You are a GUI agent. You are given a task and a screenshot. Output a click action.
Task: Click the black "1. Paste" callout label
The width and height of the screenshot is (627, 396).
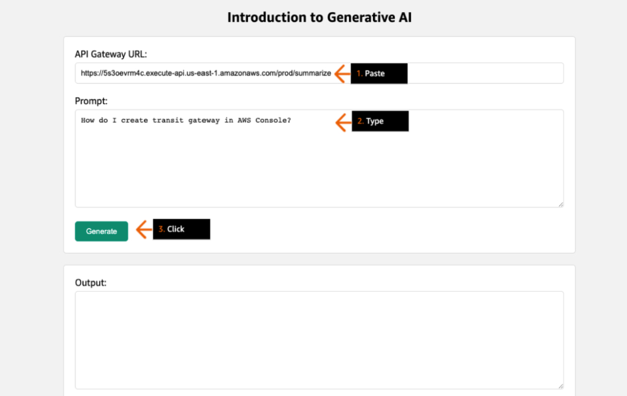click(379, 74)
